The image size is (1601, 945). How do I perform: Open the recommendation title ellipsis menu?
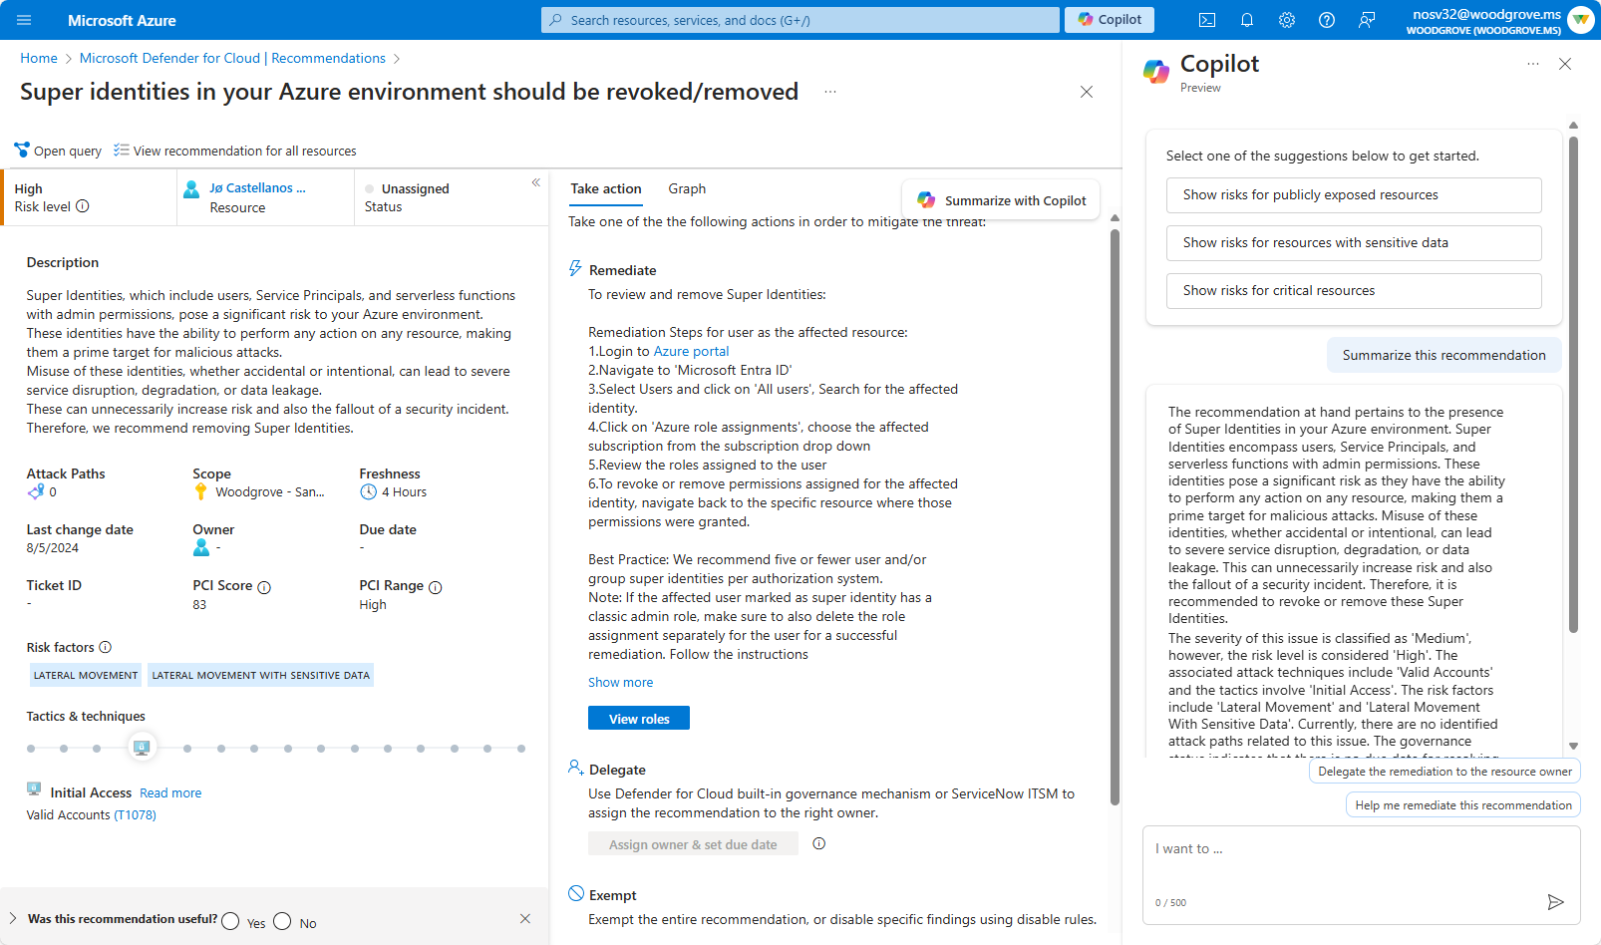pos(830,92)
